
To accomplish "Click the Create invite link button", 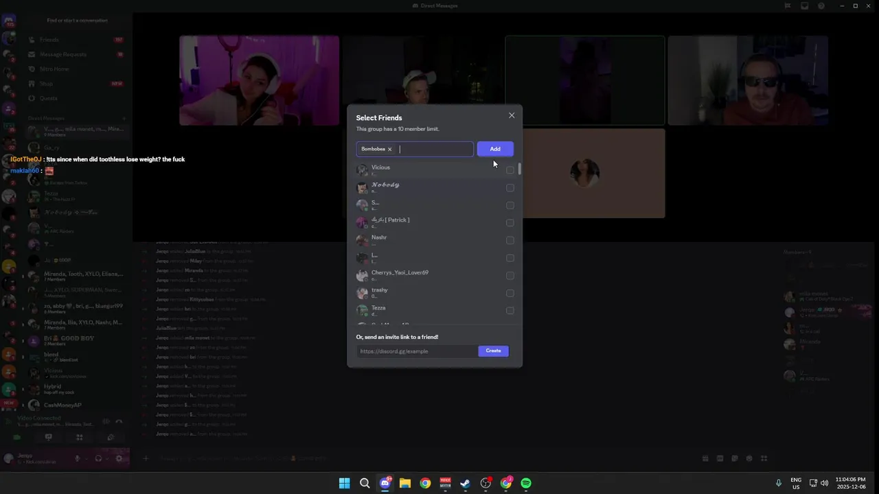I will [493, 351].
